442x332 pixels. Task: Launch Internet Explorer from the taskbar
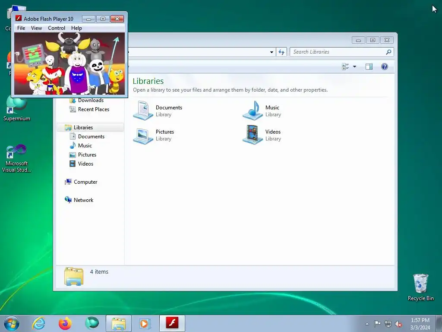coord(38,323)
